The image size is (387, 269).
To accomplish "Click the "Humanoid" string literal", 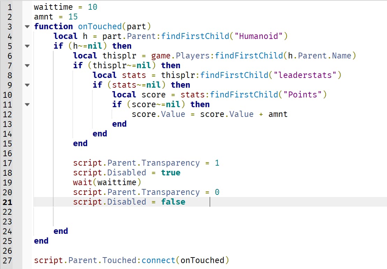I will (259, 36).
